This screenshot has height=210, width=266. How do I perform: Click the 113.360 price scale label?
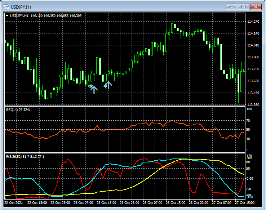(253, 105)
